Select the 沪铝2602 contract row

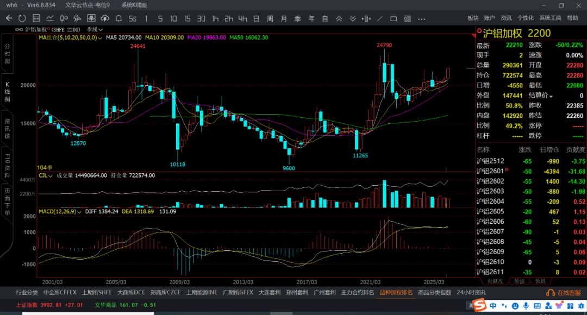tap(490, 181)
